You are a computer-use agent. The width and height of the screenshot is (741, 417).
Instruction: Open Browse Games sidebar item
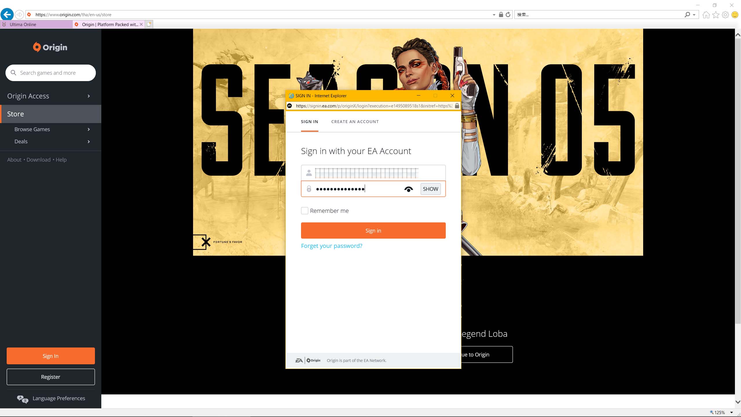(x=51, y=129)
